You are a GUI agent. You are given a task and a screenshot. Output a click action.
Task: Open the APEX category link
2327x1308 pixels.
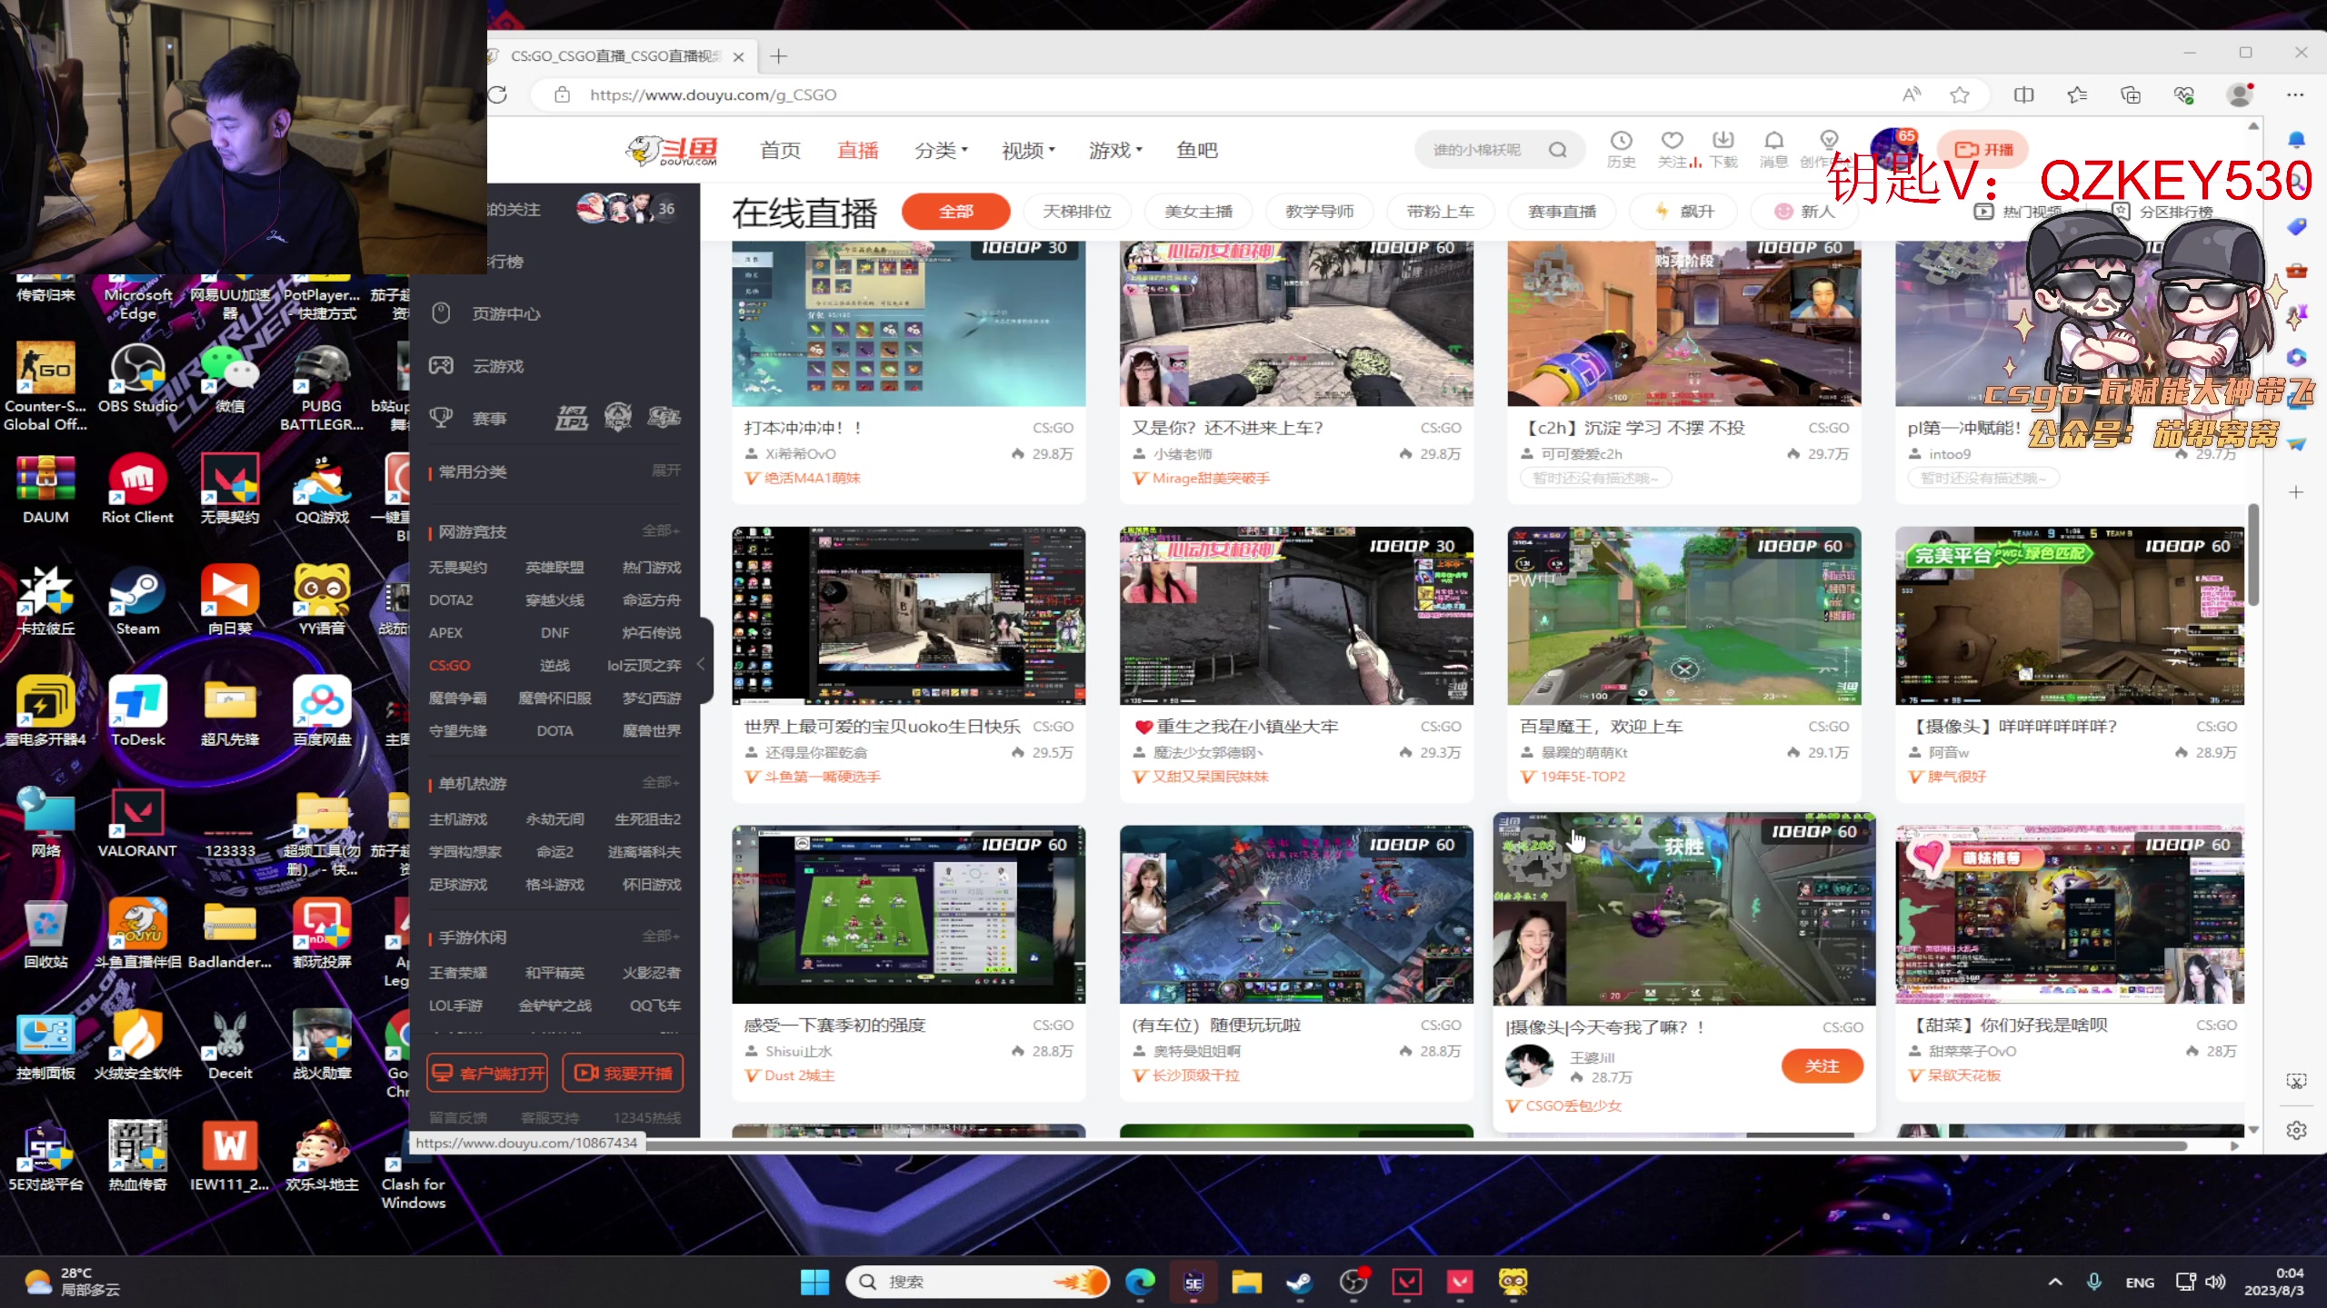click(445, 632)
